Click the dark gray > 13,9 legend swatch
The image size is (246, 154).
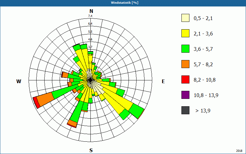point(185,110)
